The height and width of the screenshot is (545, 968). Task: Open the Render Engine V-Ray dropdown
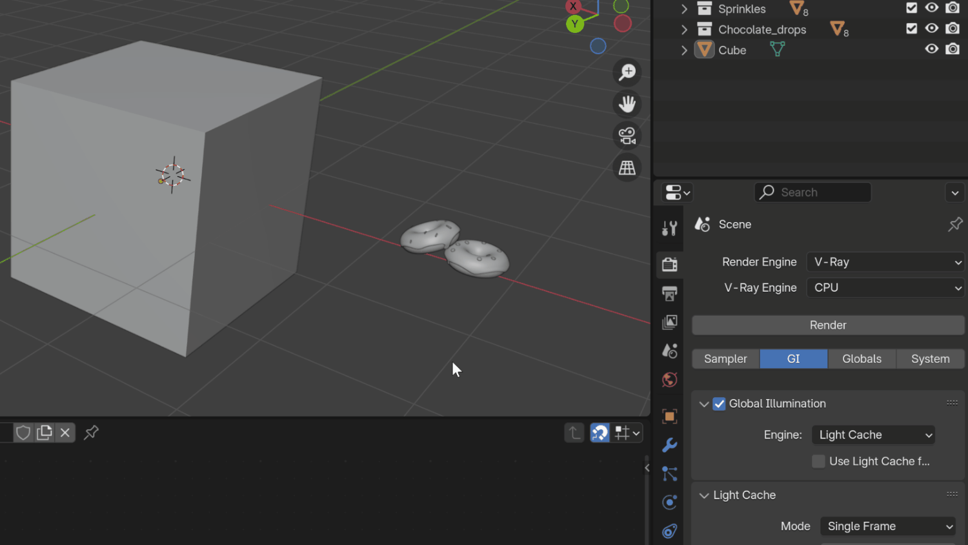(885, 262)
